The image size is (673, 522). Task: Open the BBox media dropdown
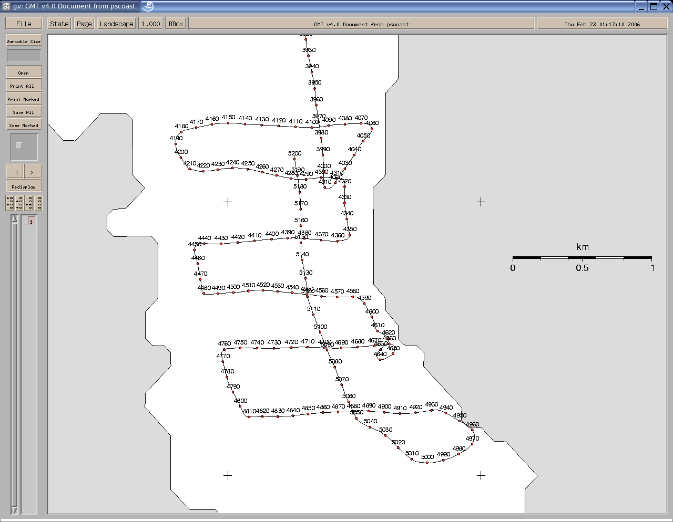(x=176, y=24)
